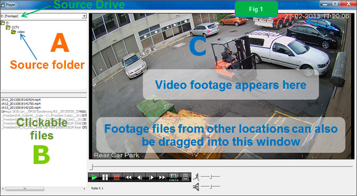Close the Player window

pyautogui.click(x=348, y=4)
